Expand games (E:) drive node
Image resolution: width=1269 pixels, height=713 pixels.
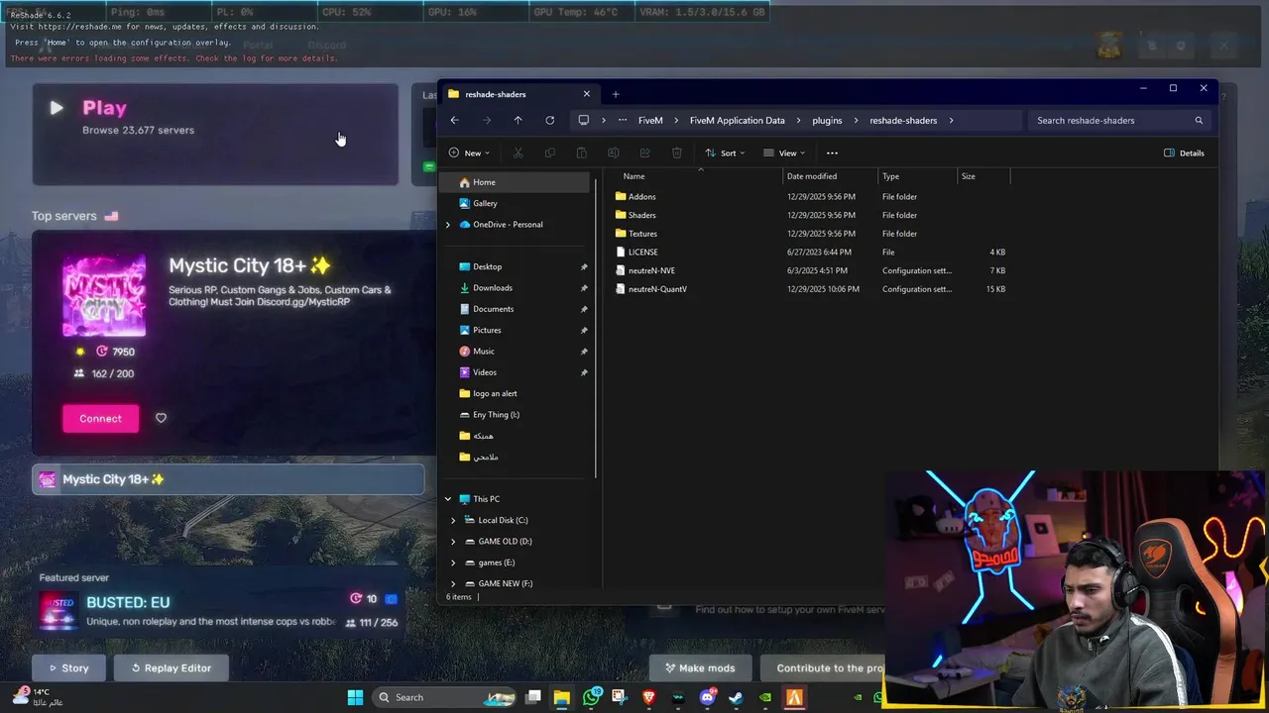tap(453, 562)
